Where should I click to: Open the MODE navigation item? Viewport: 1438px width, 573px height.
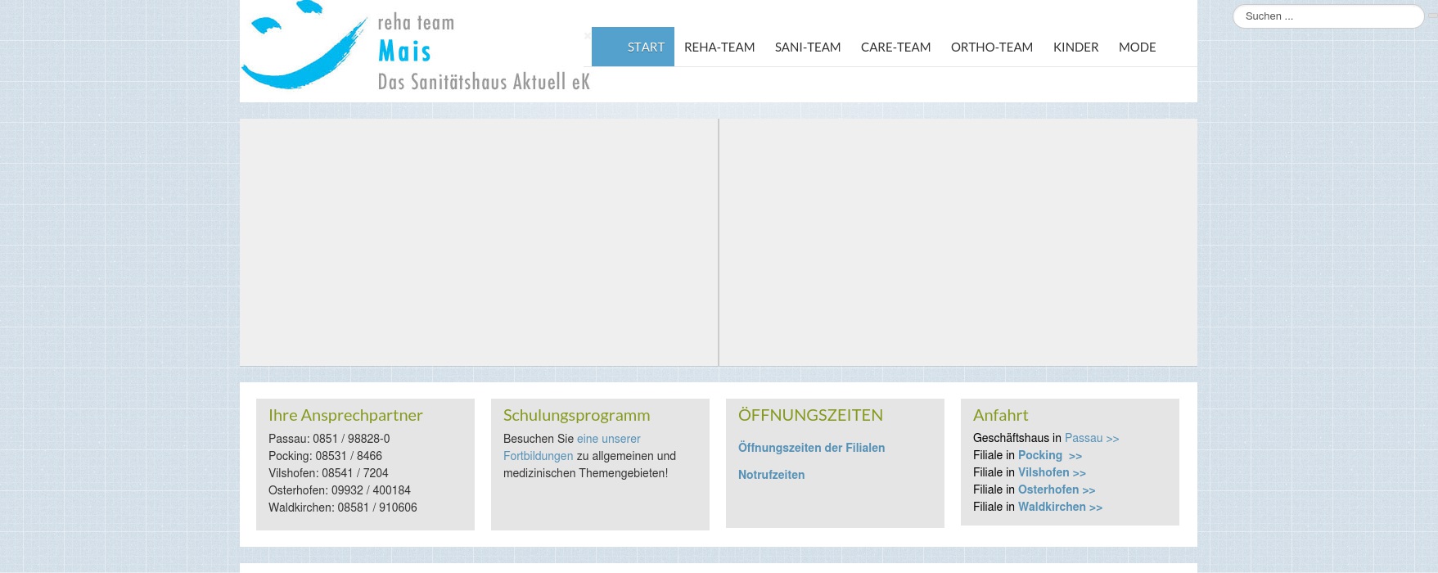coord(1137,47)
